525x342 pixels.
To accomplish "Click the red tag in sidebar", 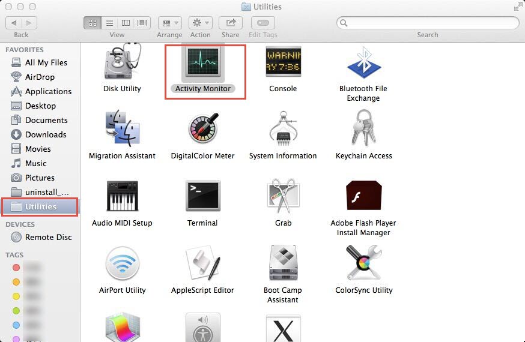I will coord(16,268).
